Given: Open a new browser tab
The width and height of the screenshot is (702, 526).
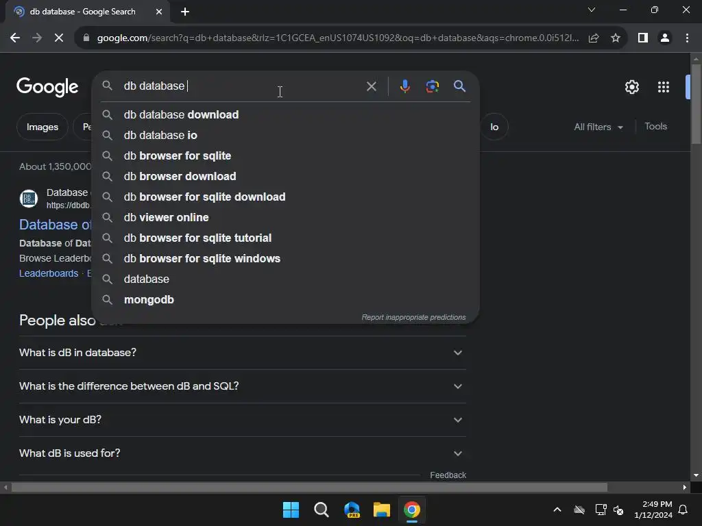Looking at the screenshot, I should tap(185, 12).
